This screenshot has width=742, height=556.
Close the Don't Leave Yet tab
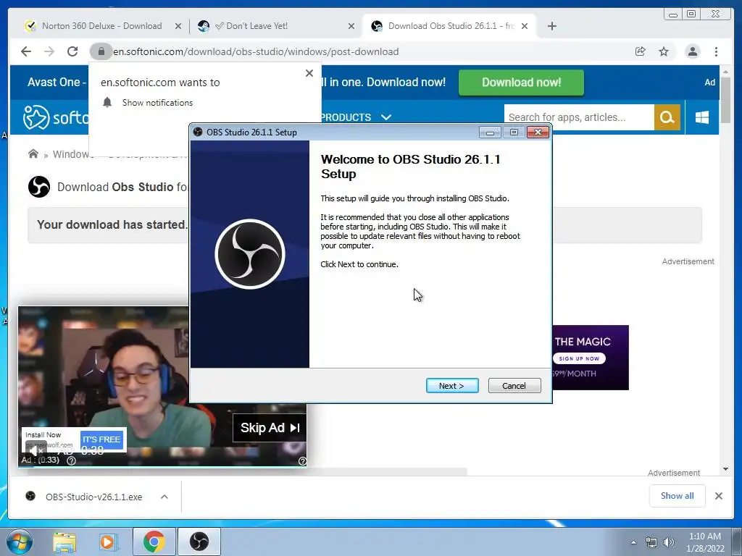(x=351, y=26)
